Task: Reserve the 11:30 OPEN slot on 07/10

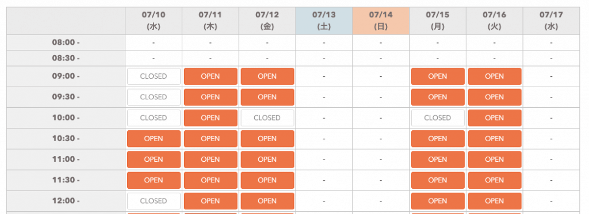Action: [x=154, y=180]
